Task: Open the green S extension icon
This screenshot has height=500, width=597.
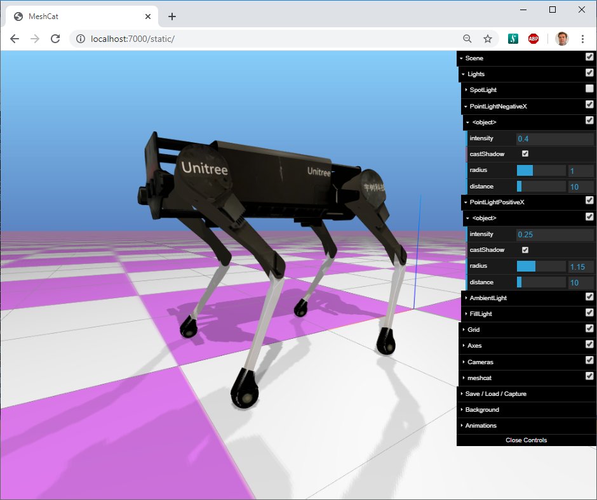Action: [513, 39]
